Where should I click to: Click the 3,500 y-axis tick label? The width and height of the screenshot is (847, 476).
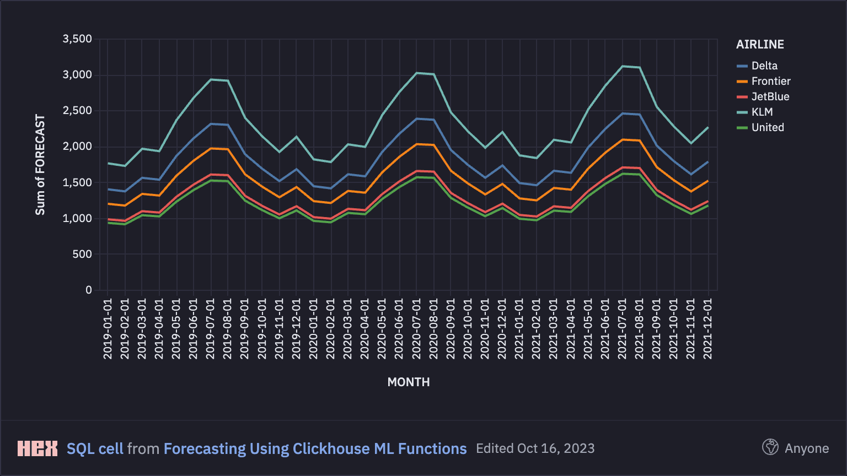(77, 39)
